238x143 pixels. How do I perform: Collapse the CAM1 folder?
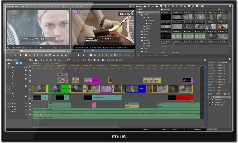click(142, 18)
